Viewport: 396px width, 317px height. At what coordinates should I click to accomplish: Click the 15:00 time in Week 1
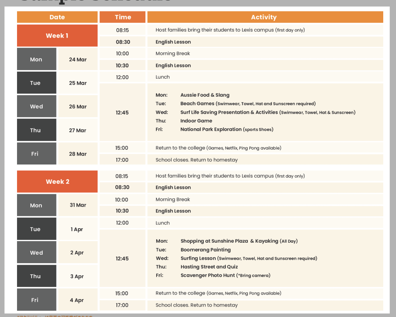122,148
